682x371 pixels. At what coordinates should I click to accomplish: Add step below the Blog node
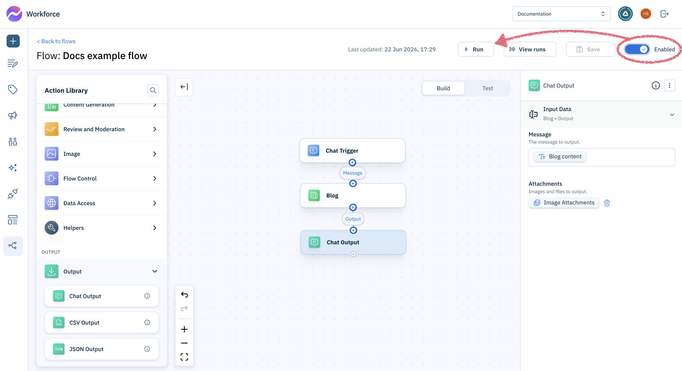point(353,207)
